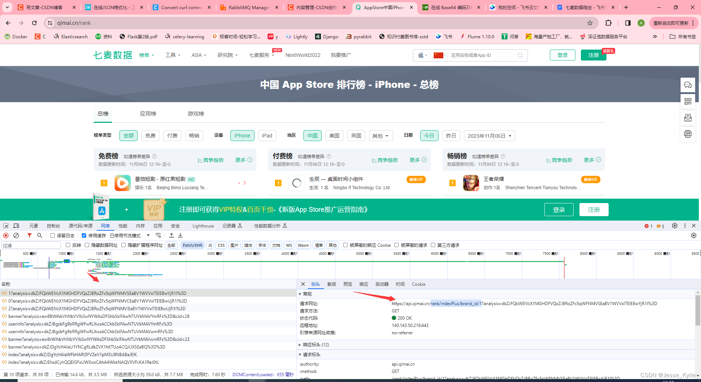
Task: Reload the browser page
Action: [34, 23]
